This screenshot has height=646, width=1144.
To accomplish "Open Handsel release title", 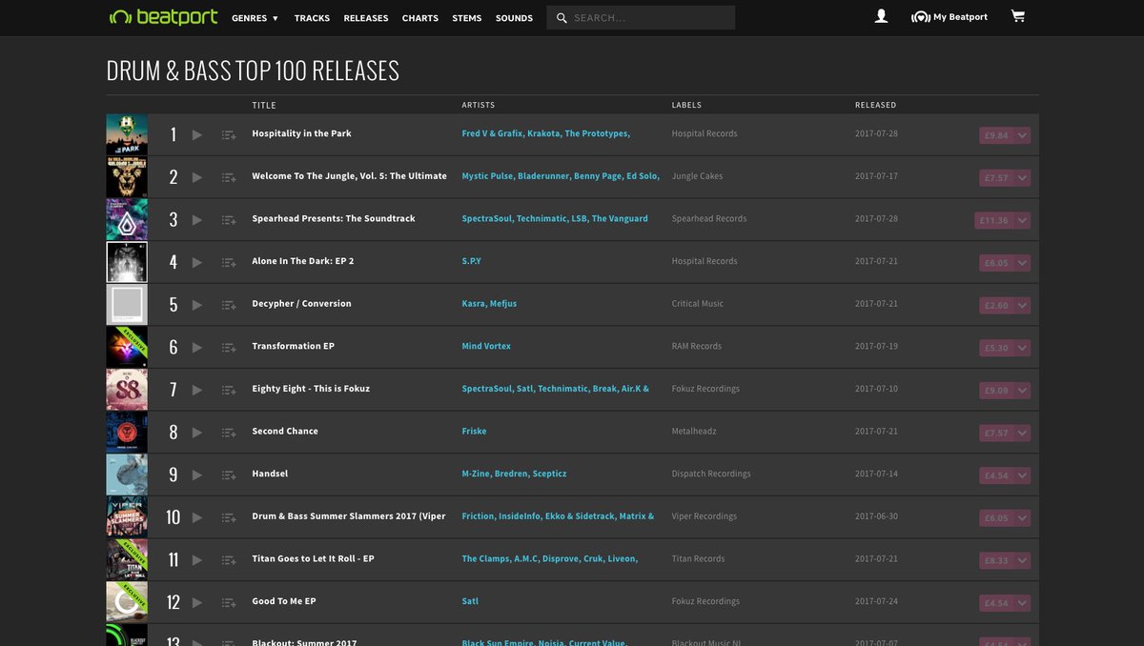I will 270,474.
